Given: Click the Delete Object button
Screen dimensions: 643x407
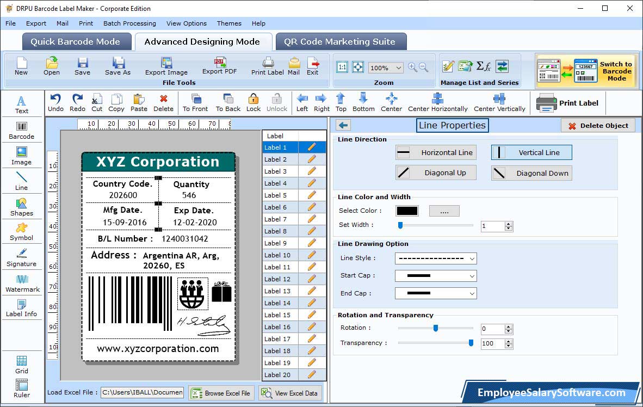Looking at the screenshot, I should (598, 126).
